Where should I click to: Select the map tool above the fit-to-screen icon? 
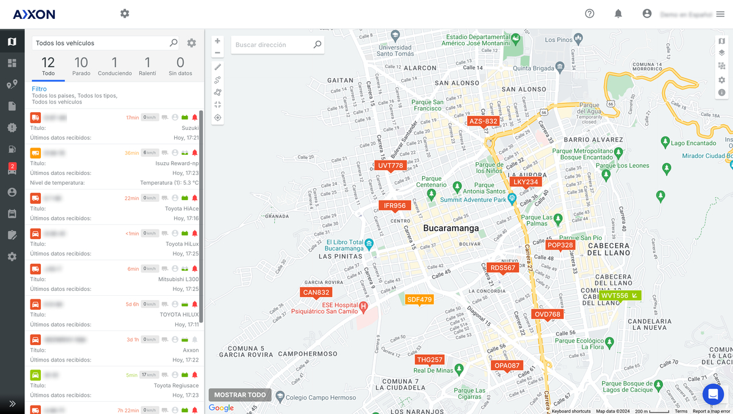[217, 92]
